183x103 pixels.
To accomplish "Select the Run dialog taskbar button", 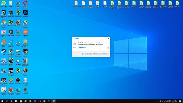I will [x=54, y=101].
